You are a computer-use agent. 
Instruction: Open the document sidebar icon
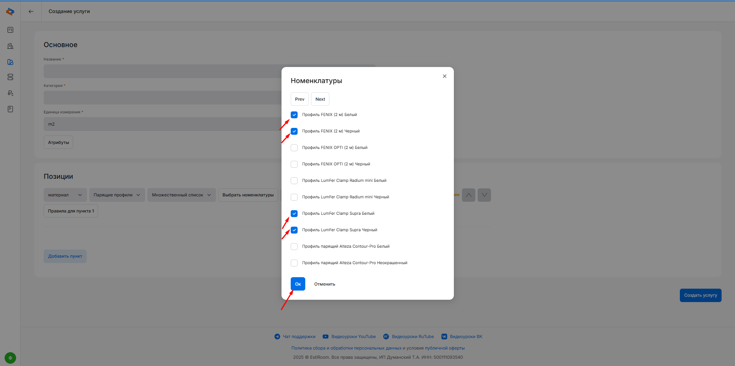(x=10, y=109)
